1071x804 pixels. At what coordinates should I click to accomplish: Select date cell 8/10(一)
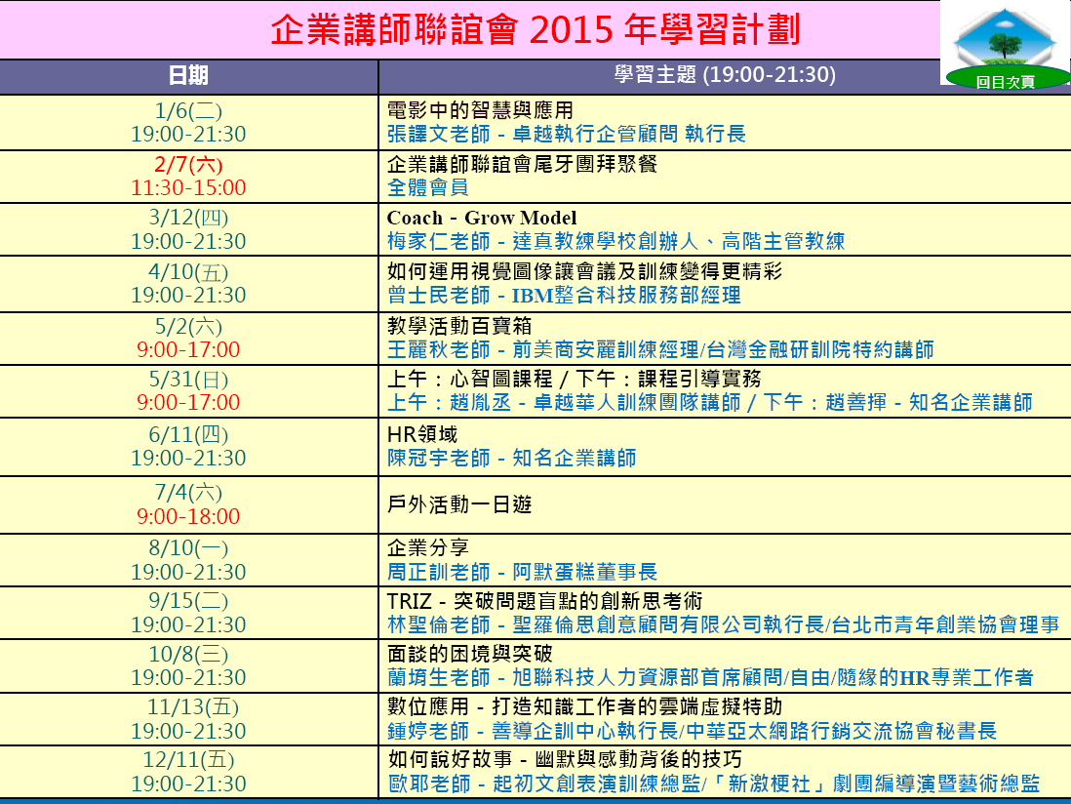coord(188,547)
